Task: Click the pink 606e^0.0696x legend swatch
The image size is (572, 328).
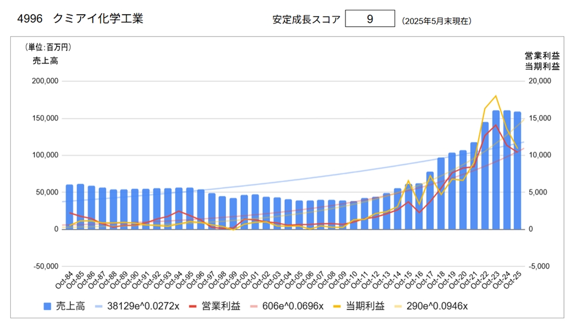Action: pyautogui.click(x=254, y=306)
